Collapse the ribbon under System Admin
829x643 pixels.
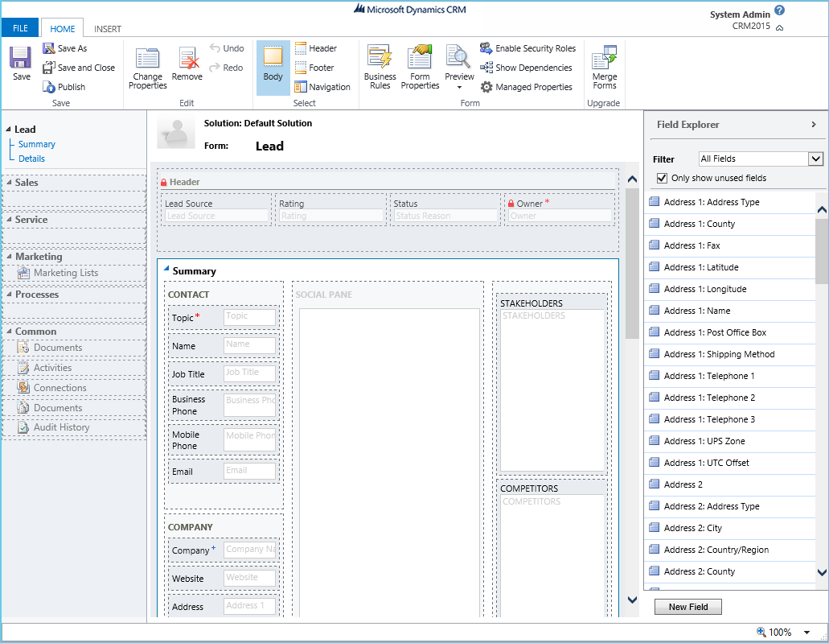[x=779, y=27]
